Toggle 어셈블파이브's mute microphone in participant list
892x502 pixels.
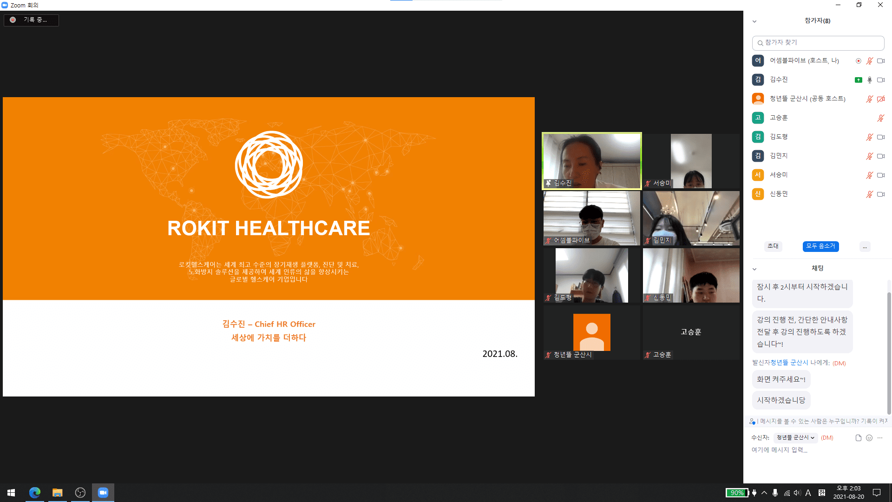[x=870, y=61]
